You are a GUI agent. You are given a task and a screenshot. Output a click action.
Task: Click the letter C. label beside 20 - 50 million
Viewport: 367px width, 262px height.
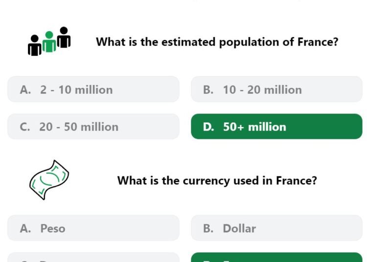25,127
